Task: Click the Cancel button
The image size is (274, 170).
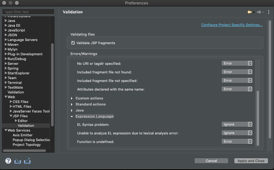Action: [x=211, y=161]
